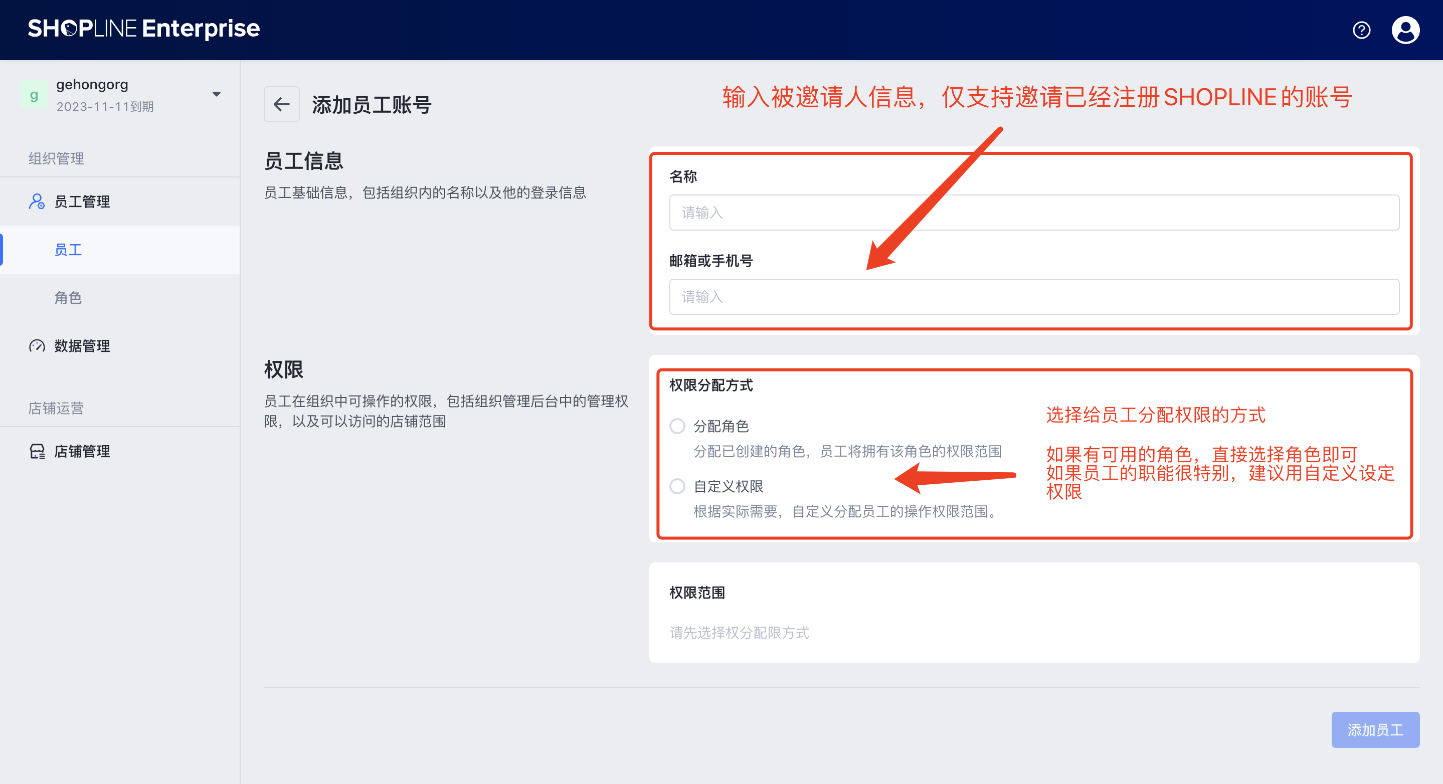Open the user account avatar menu

1405,30
